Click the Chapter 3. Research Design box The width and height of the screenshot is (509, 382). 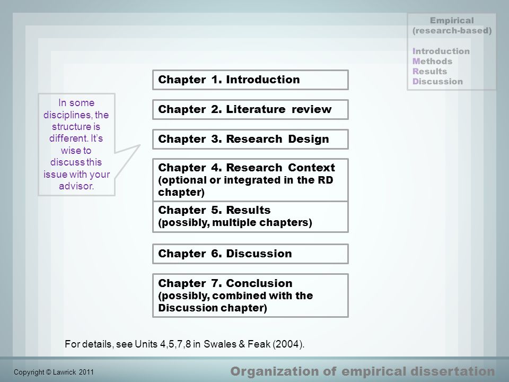(x=250, y=140)
